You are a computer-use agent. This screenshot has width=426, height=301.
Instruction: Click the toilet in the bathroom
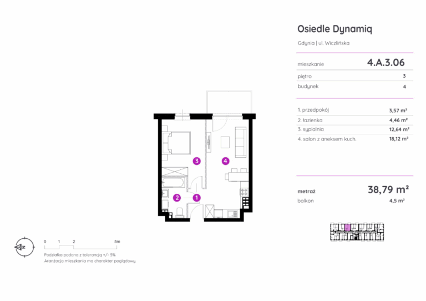(x=180, y=210)
